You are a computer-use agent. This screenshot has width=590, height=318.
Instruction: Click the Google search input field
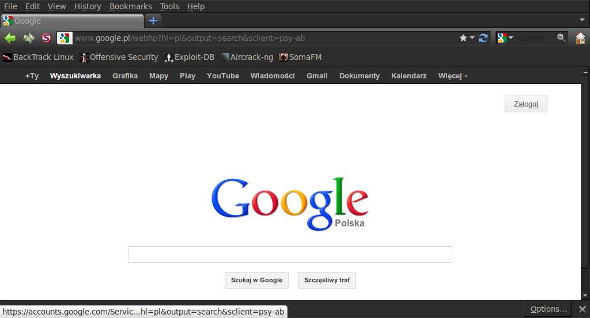coord(290,255)
